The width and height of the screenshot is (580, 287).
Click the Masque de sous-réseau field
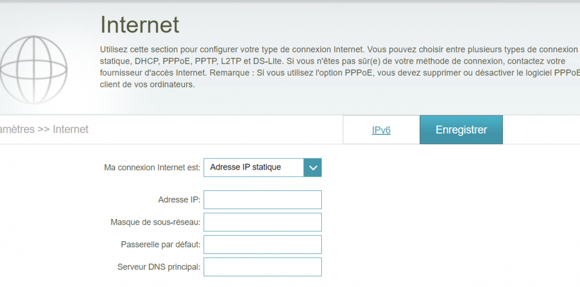point(262,222)
